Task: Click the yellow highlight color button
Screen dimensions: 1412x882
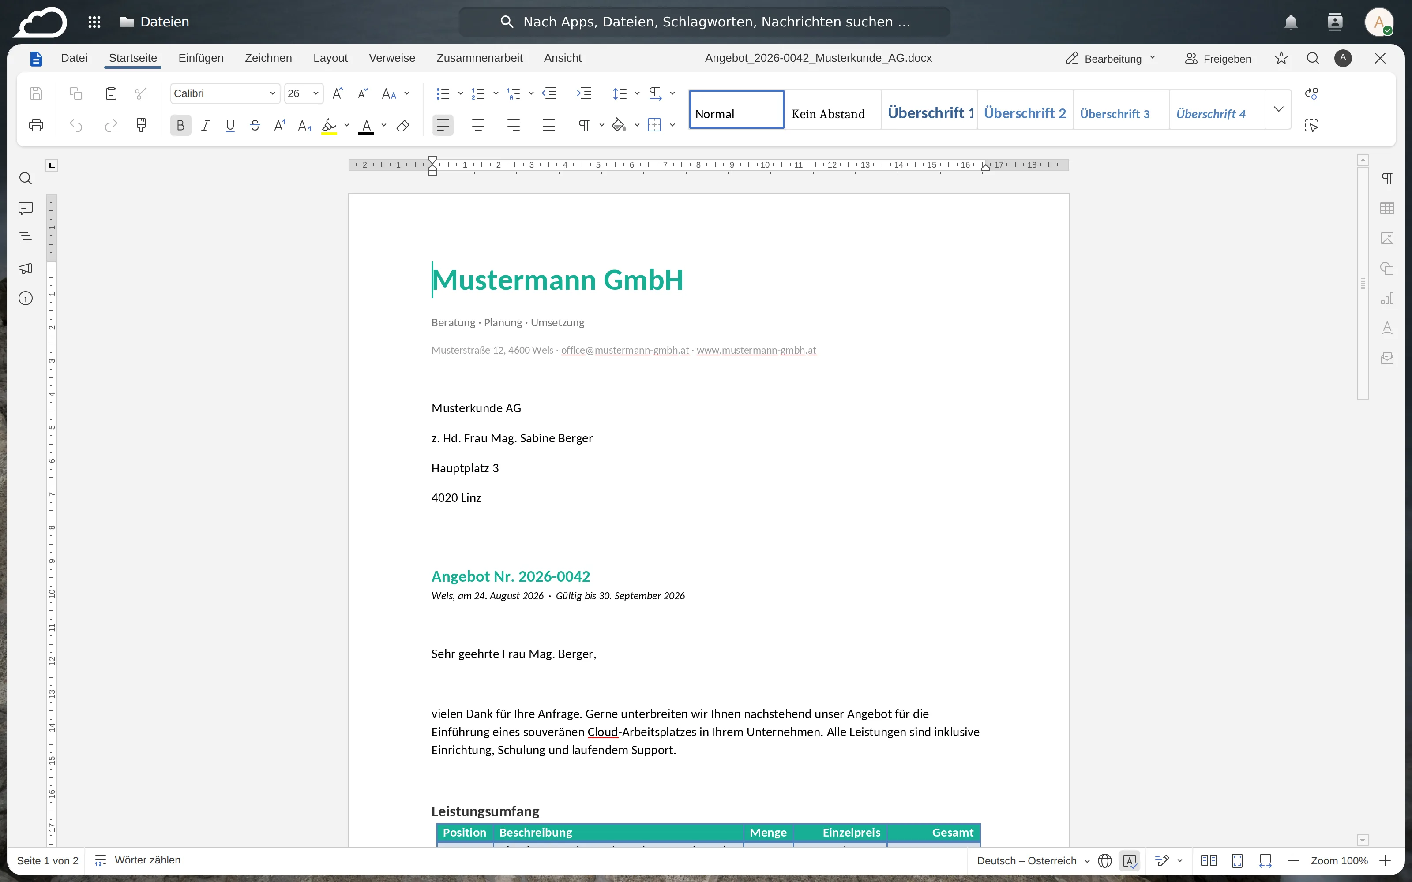Action: click(x=329, y=125)
